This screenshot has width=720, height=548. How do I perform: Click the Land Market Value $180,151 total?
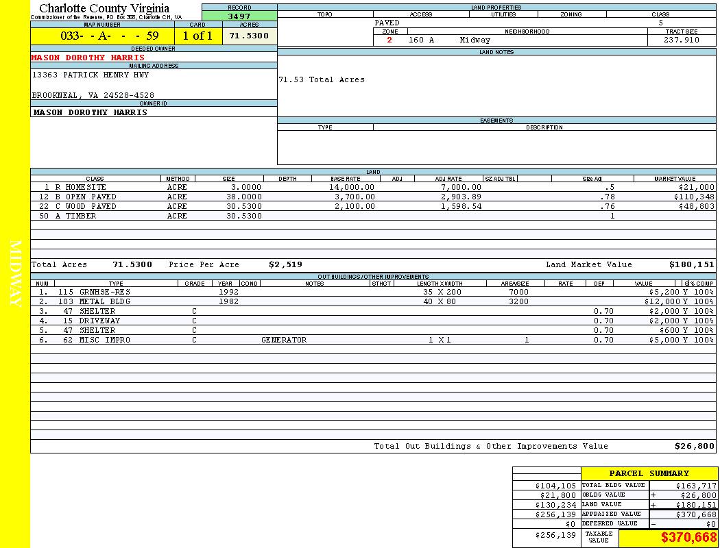pyautogui.click(x=691, y=264)
